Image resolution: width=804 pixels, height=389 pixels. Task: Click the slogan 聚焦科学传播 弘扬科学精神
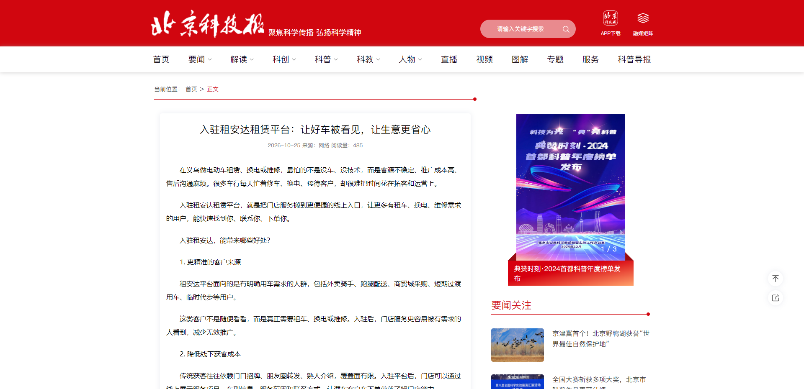315,33
